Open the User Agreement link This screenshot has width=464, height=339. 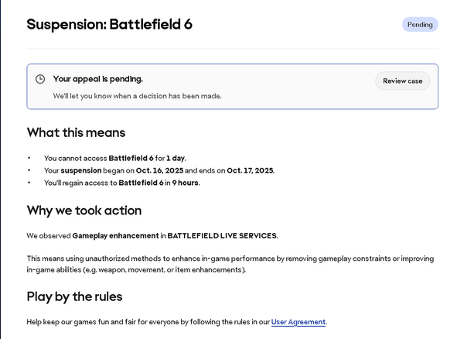point(299,322)
